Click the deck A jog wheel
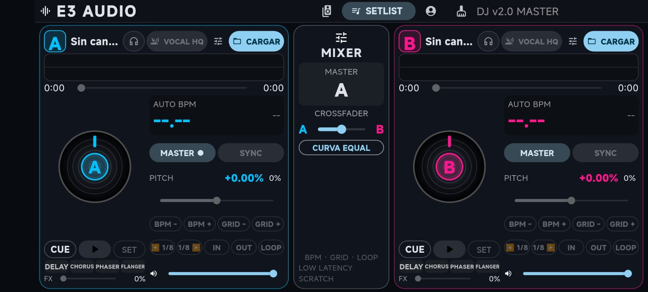 click(95, 167)
